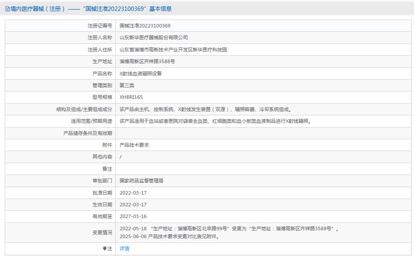
Task: Click change entry dated 2025-06-06
Action: pos(170,236)
